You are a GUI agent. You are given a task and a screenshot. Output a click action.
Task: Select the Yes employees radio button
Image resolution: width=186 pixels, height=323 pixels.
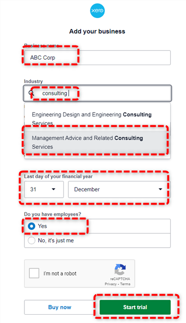31,226
